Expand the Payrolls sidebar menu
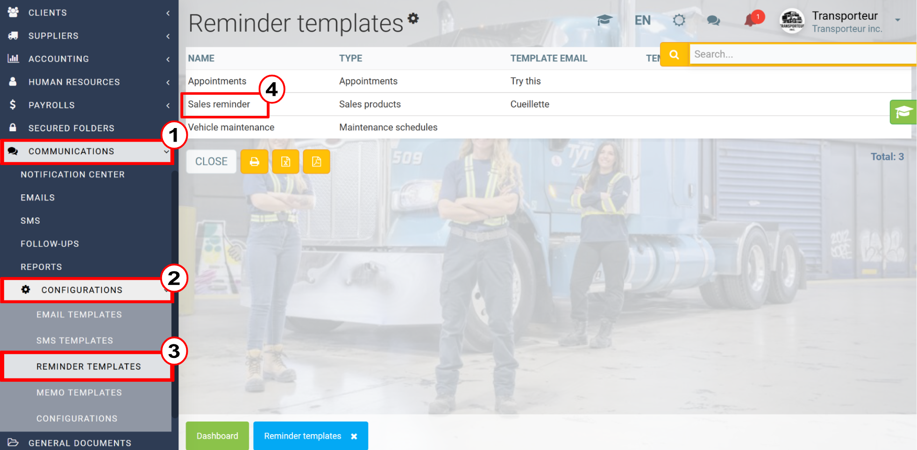 [89, 105]
